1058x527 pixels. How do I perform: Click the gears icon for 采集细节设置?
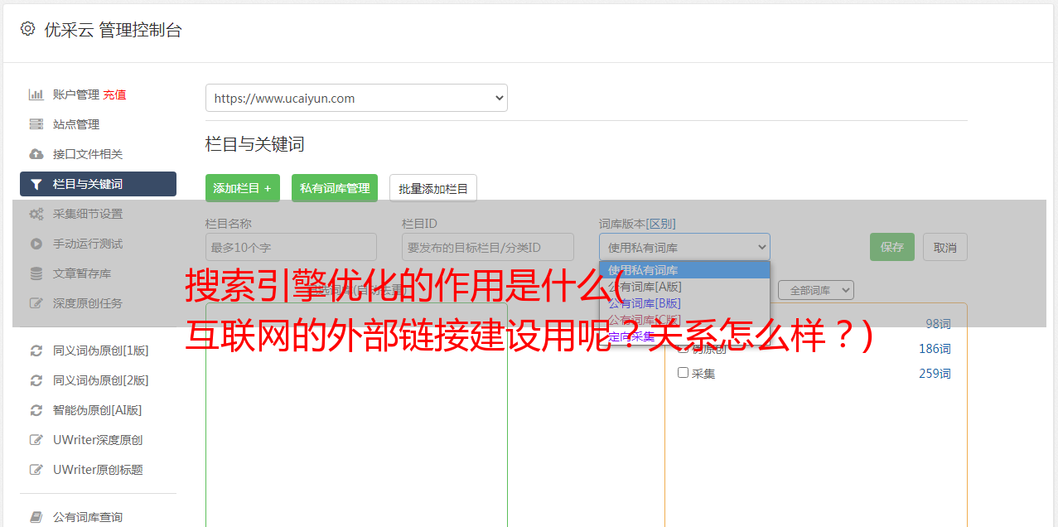36,214
